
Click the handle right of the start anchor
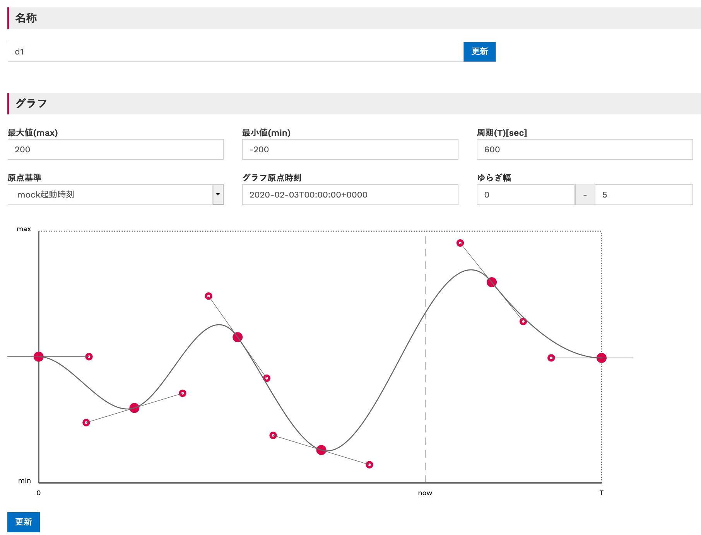(x=89, y=356)
